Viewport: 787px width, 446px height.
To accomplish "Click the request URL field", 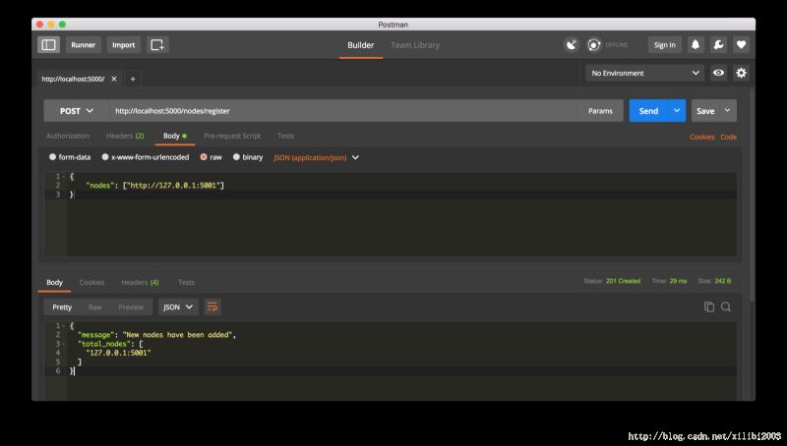I will [343, 111].
